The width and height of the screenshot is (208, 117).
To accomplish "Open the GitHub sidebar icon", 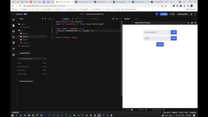I will 14,43.
